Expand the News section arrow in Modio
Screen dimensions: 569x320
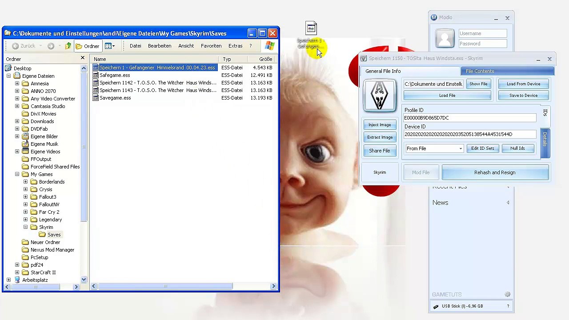click(508, 203)
